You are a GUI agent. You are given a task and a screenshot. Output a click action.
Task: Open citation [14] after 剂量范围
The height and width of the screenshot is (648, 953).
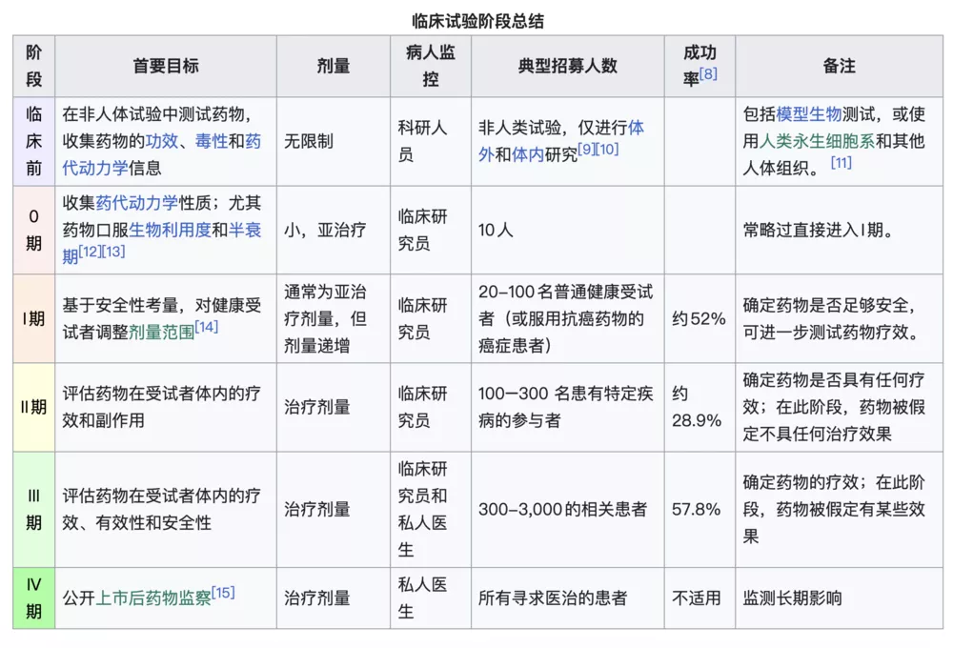[206, 327]
